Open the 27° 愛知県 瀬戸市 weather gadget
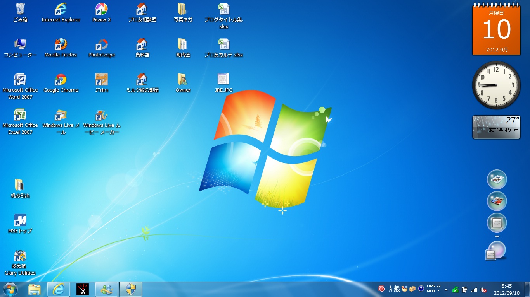The height and width of the screenshot is (297, 530). (x=496, y=127)
